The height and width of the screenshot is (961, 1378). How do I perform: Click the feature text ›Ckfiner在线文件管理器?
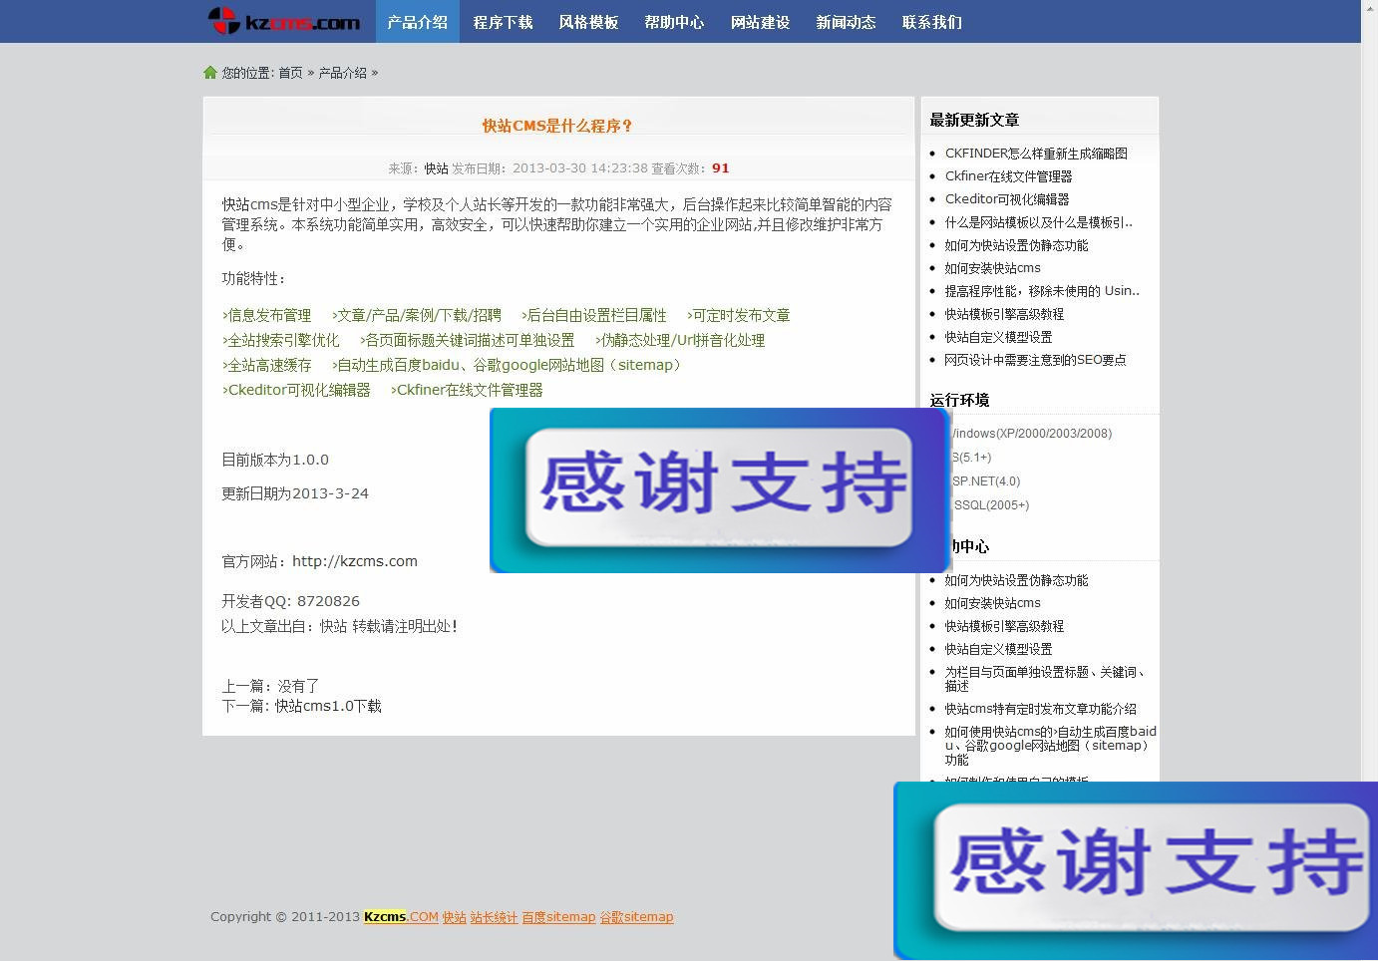coord(467,390)
